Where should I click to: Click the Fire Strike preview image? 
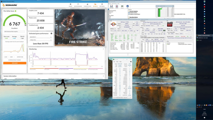point(80,28)
